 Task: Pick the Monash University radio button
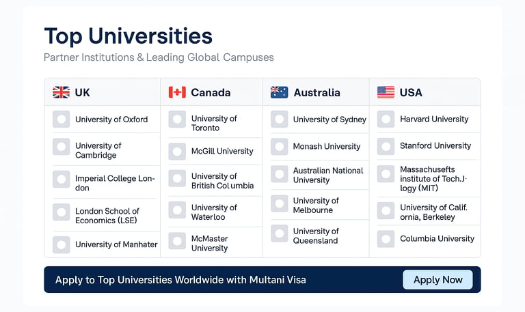279,147
